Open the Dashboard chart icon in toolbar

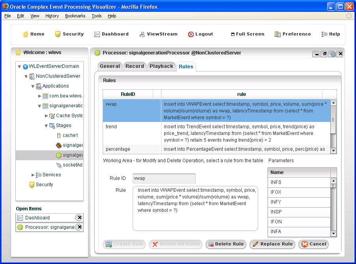pyautogui.click(x=97, y=34)
